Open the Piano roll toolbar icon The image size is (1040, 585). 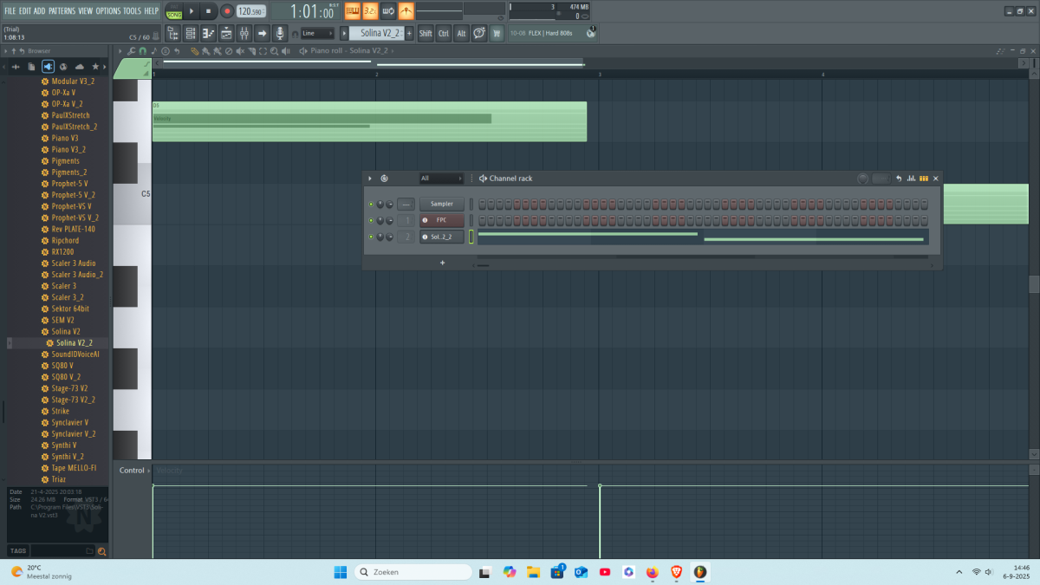pyautogui.click(x=208, y=33)
